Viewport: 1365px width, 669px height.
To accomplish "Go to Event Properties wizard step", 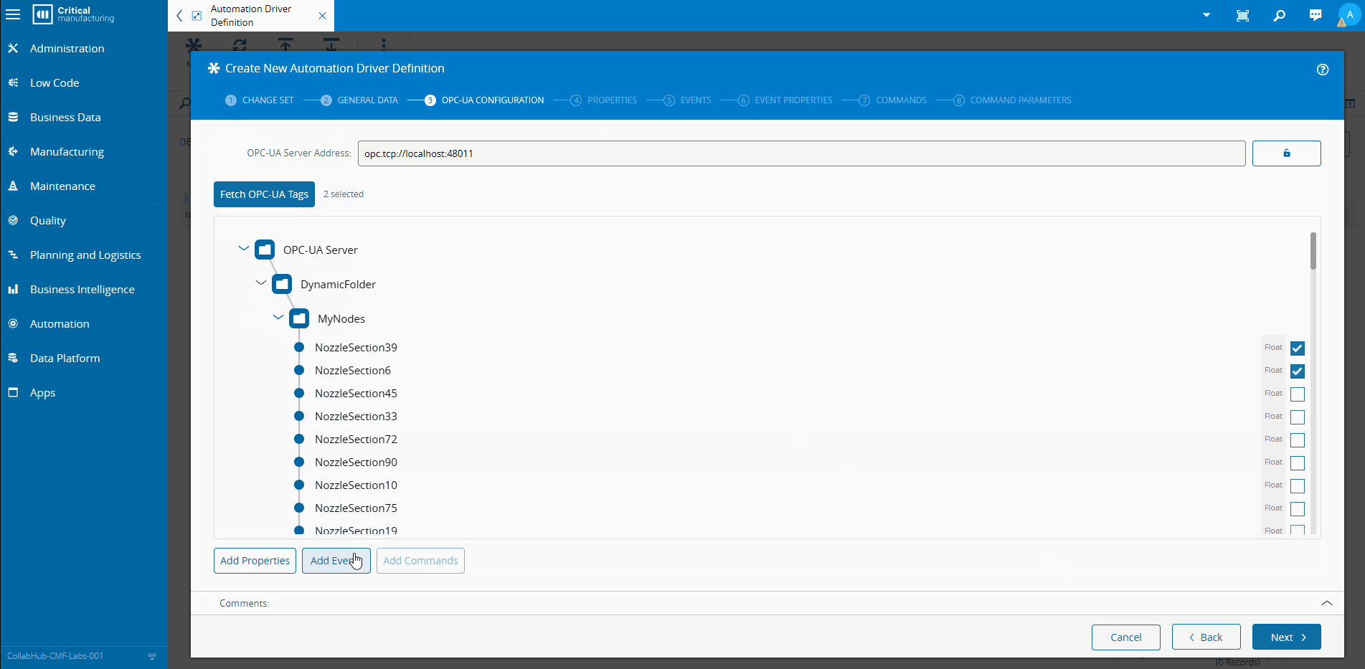I will click(785, 100).
